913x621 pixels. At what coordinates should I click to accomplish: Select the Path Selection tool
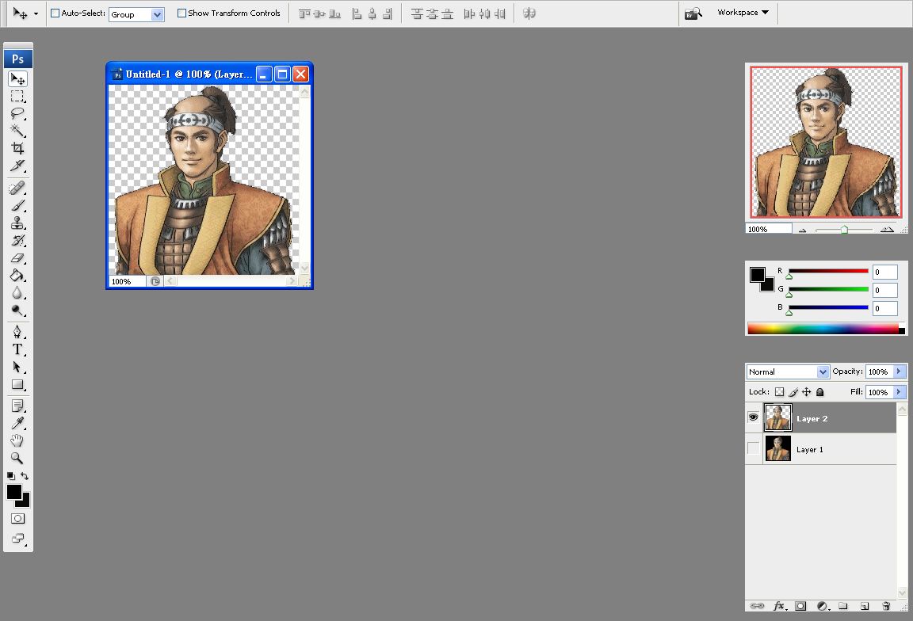tap(17, 367)
